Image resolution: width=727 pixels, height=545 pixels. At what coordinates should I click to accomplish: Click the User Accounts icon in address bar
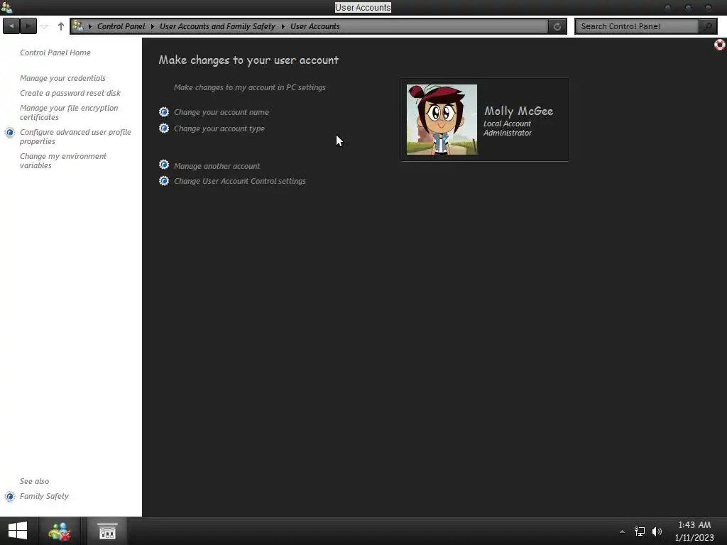78,26
